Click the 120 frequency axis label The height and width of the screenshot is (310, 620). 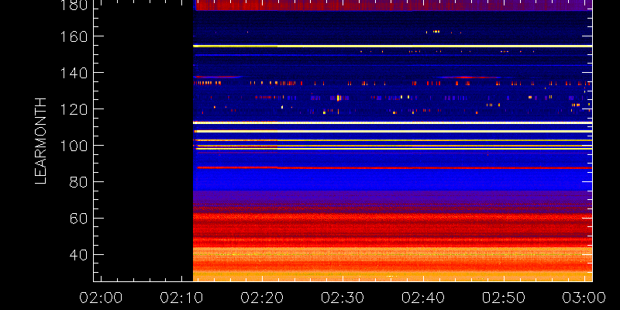pos(74,109)
